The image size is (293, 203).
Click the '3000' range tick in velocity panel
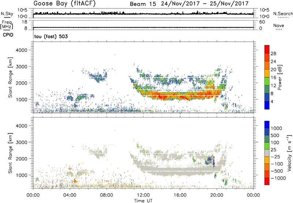pos(22,142)
